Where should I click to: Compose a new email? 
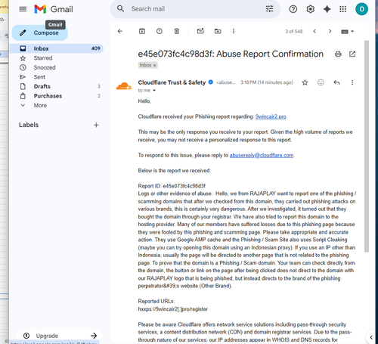tap(40, 33)
